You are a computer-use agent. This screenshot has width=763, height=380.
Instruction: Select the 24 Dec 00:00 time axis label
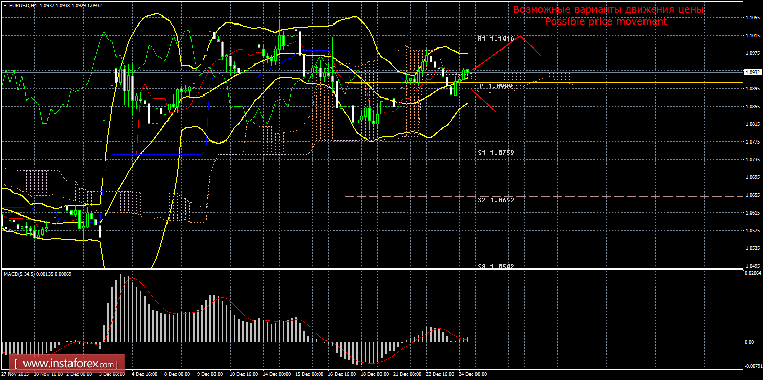click(x=472, y=374)
